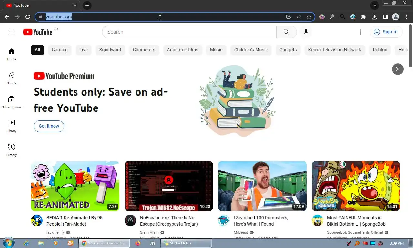
Task: Click the magnifier search button
Action: coord(286,32)
